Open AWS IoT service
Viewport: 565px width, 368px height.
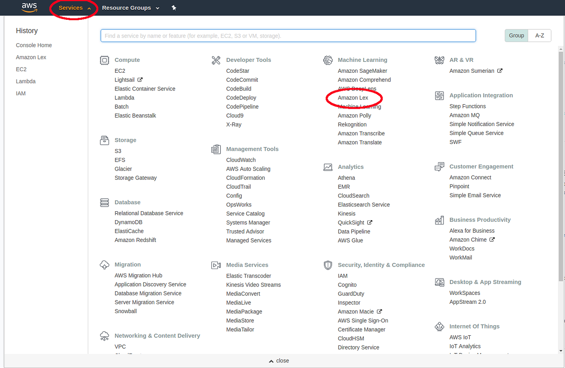coord(460,337)
